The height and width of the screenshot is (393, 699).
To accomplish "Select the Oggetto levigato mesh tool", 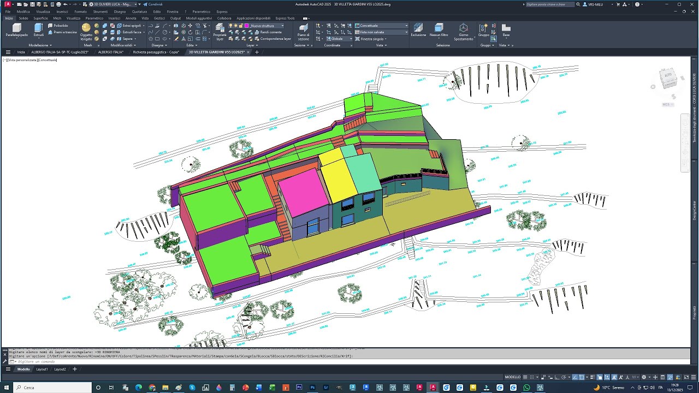I will 86,32.
